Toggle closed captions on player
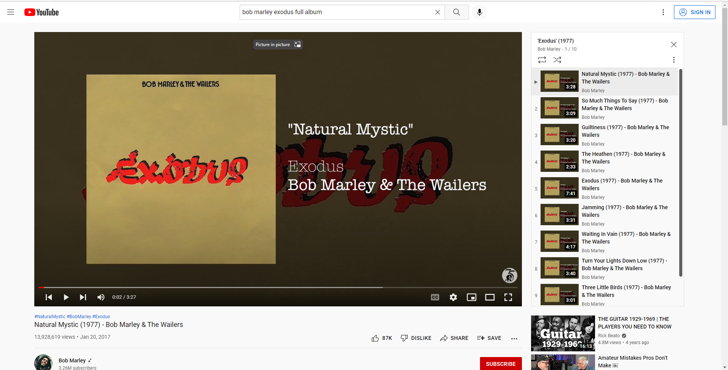This screenshot has height=370, width=728. [435, 297]
